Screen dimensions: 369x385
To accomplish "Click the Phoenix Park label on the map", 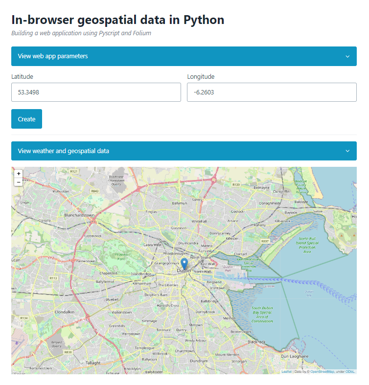I will (x=121, y=256).
